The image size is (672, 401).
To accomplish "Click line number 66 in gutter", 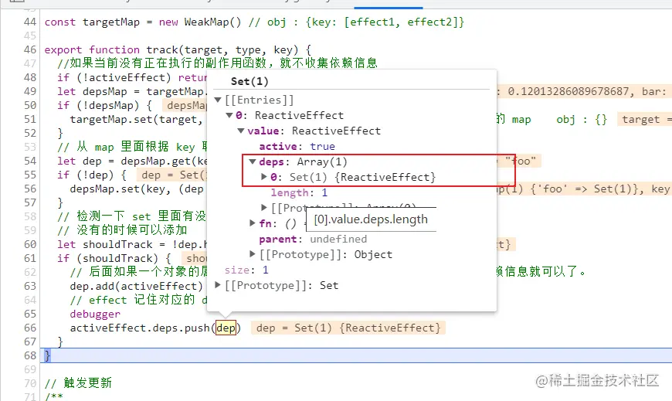I will click(x=30, y=328).
